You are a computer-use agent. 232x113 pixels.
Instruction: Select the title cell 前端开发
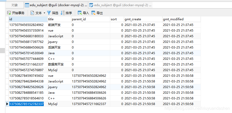click(59, 25)
